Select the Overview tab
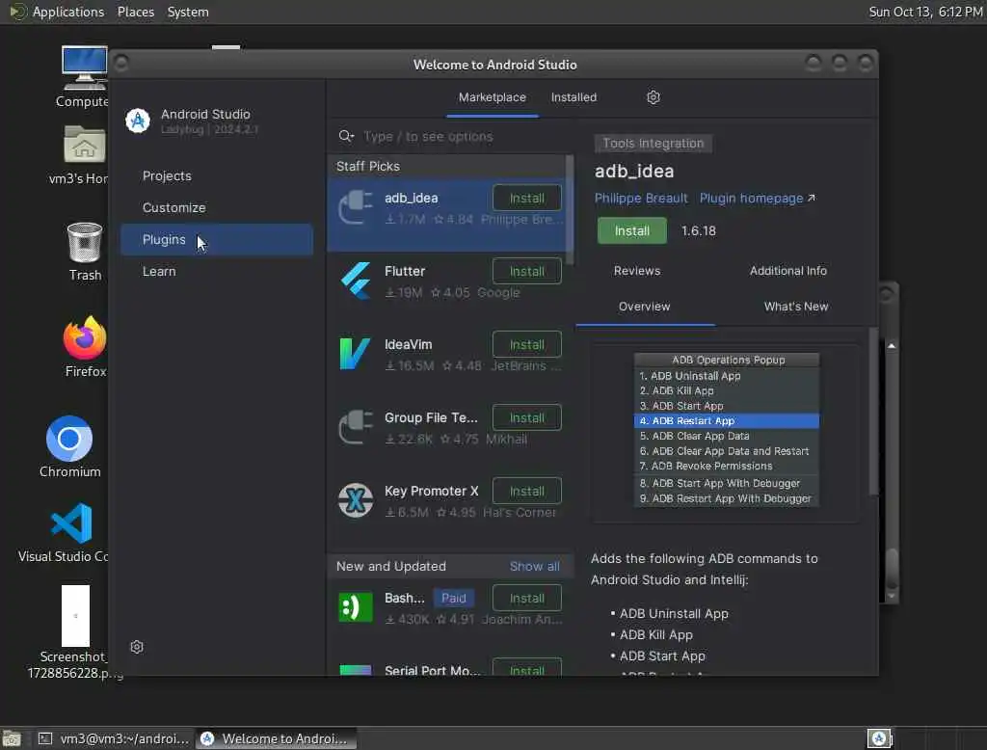This screenshot has height=750, width=987. (644, 307)
